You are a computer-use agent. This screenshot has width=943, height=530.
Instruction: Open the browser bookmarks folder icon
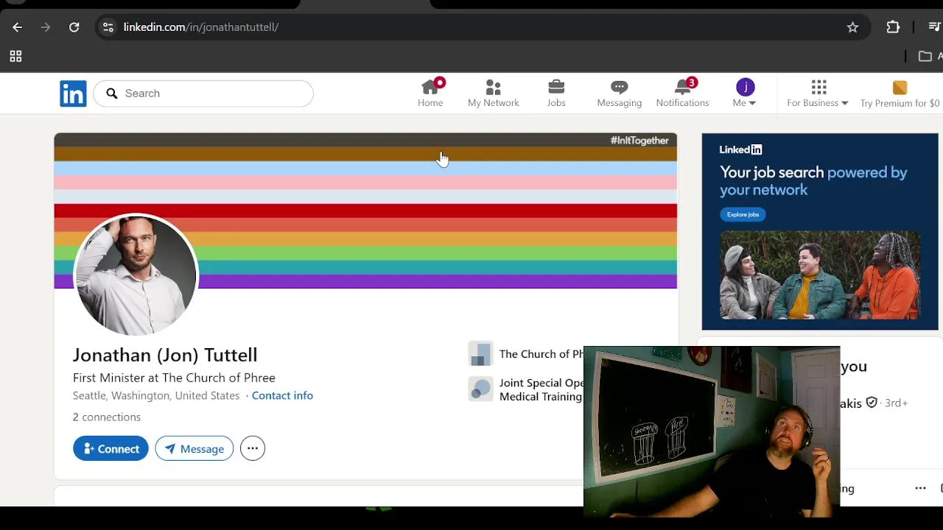click(925, 56)
